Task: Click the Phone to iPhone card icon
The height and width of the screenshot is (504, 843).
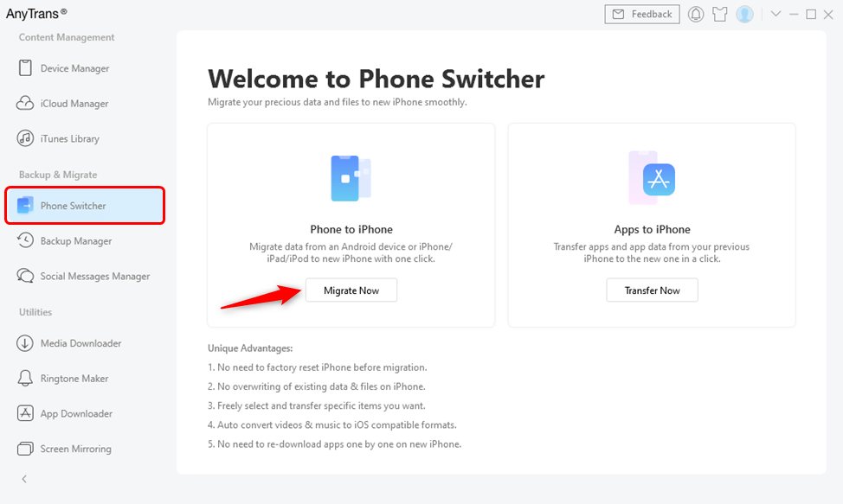Action: tap(351, 178)
